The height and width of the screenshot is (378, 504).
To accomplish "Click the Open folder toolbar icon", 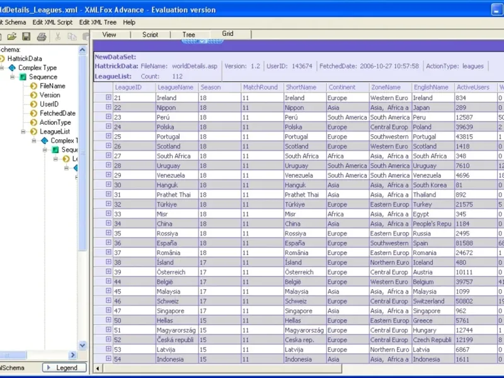I will [12, 37].
